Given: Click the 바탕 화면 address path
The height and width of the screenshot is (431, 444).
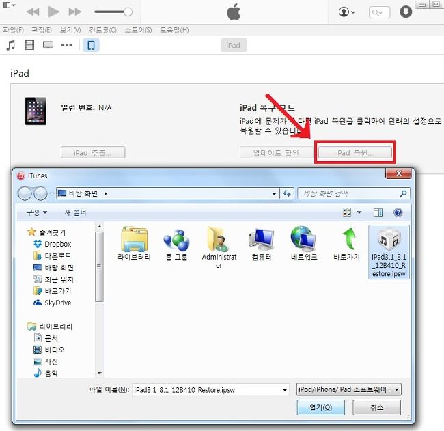Looking at the screenshot, I should pyautogui.click(x=83, y=193).
